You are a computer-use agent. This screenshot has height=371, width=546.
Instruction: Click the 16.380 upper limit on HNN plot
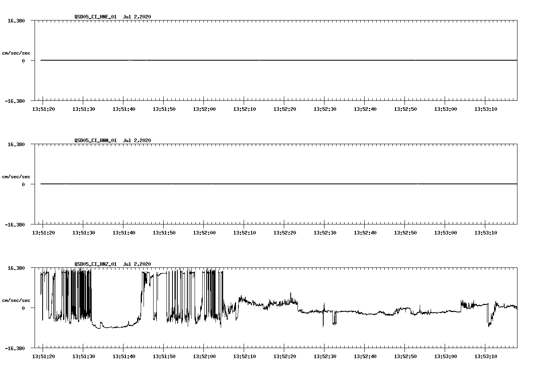point(16,144)
